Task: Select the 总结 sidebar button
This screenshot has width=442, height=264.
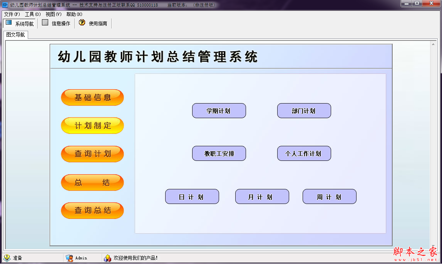Action: 92,182
